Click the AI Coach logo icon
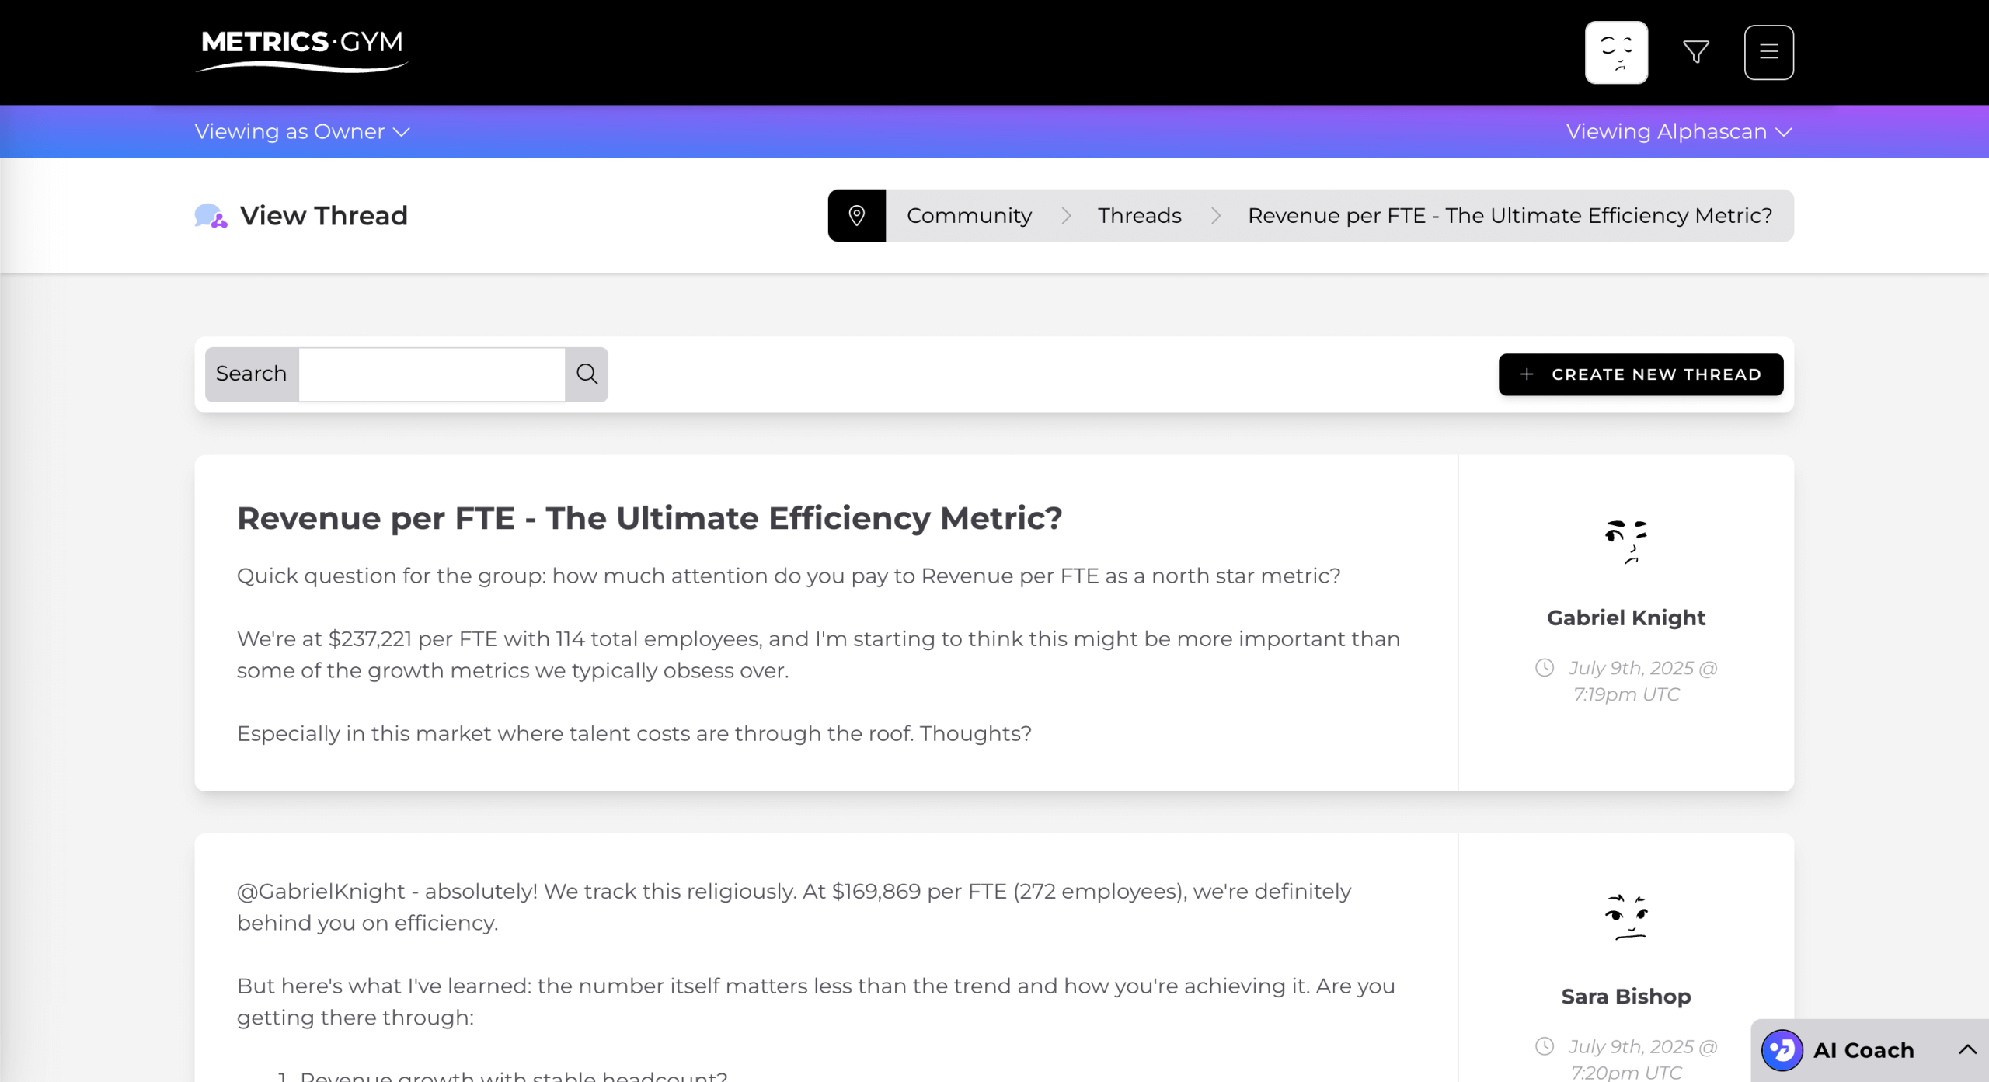This screenshot has width=1989, height=1082. pos(1782,1050)
